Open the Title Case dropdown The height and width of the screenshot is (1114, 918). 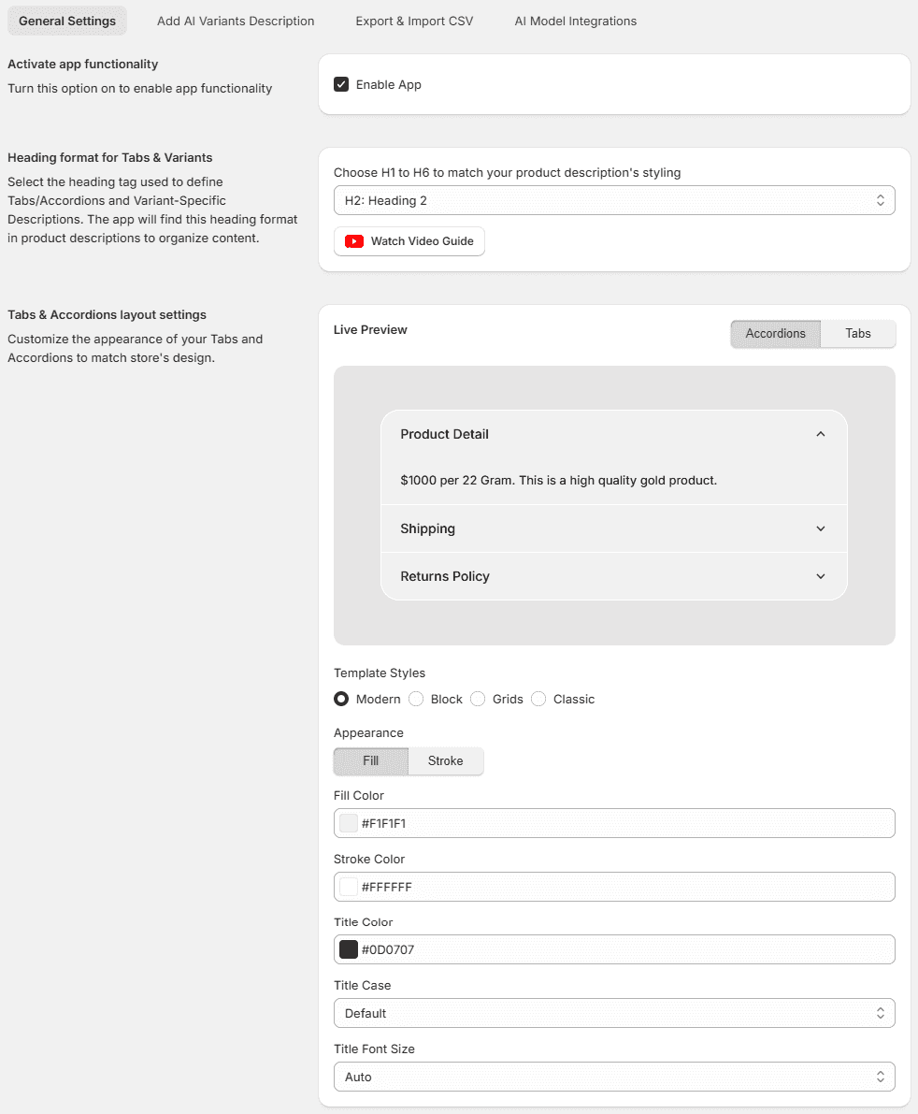pos(614,1013)
